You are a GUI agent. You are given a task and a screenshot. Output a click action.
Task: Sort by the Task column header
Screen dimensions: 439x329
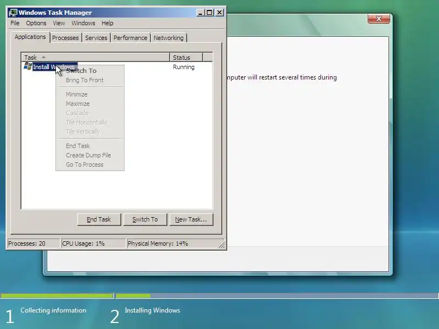[95, 58]
